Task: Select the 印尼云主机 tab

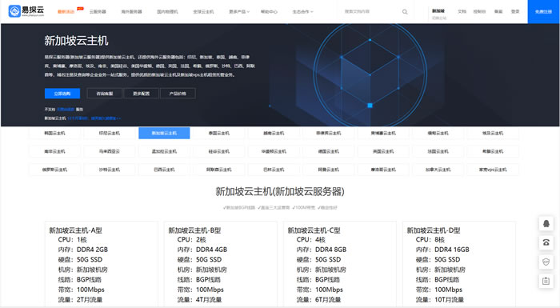Action: click(110, 134)
